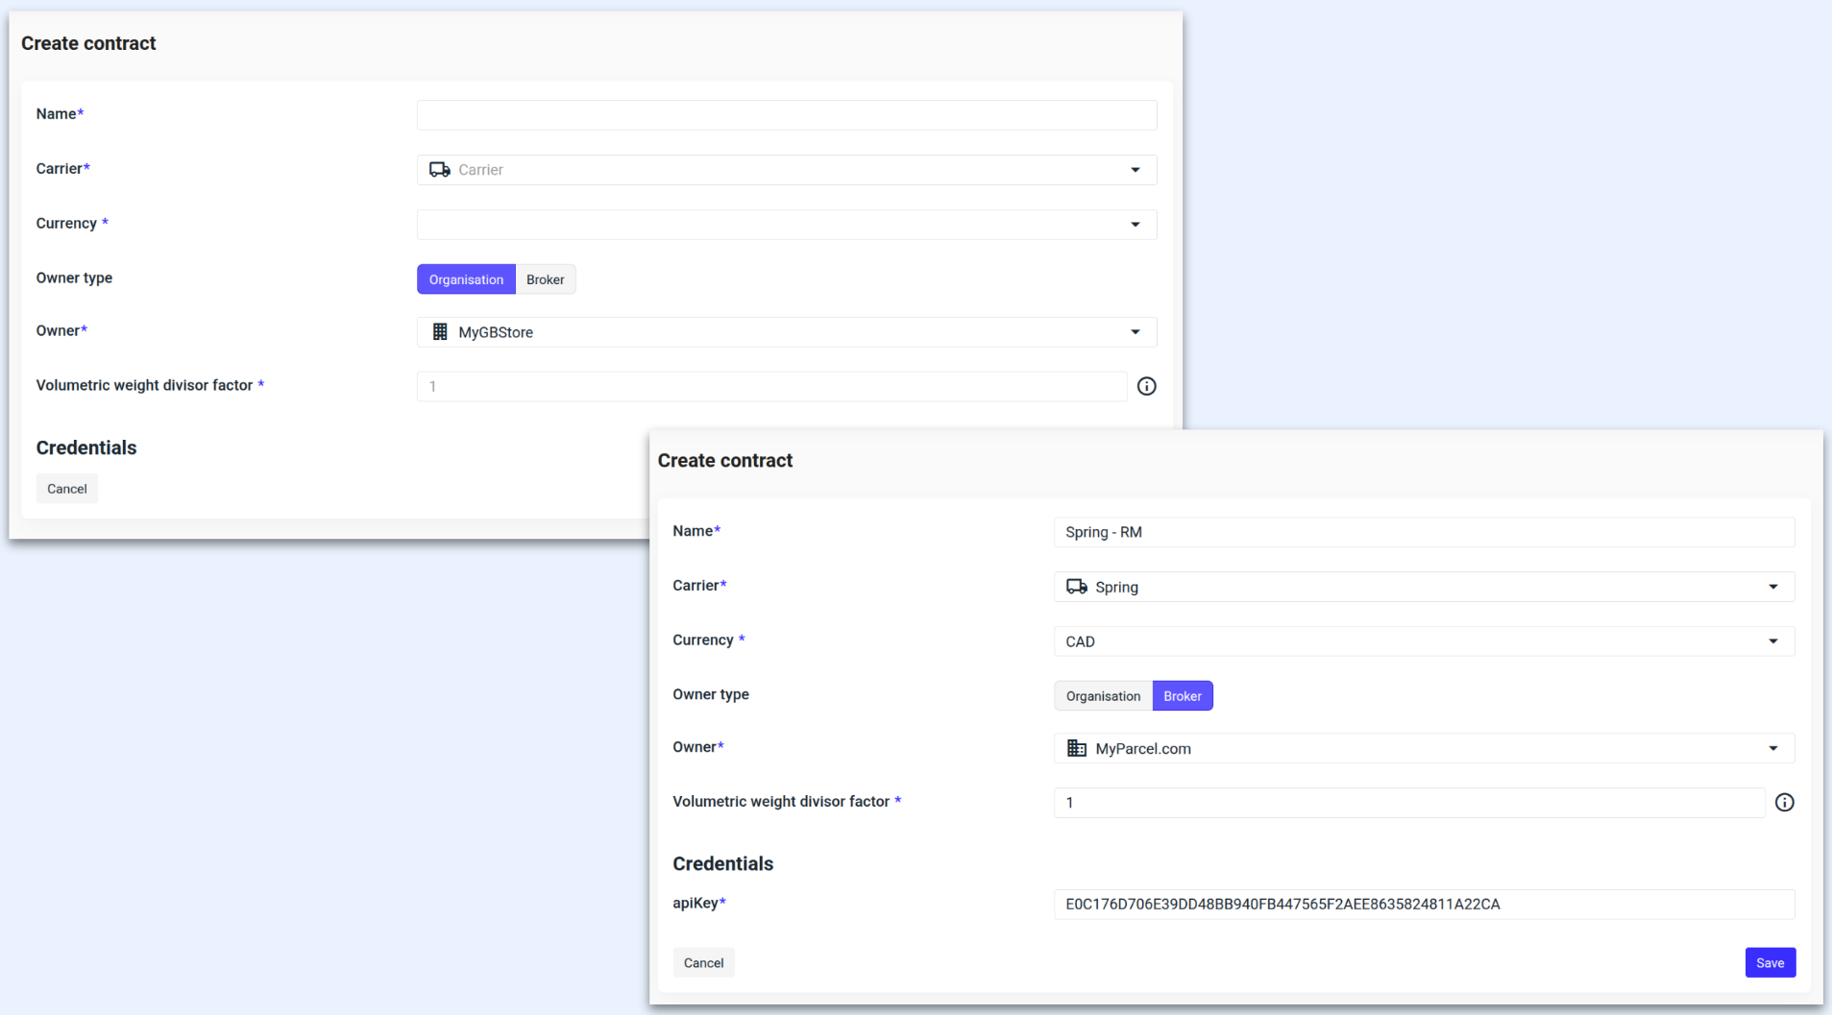Keep Organisation selected by clicking it again
The width and height of the screenshot is (1832, 1015).
(465, 279)
